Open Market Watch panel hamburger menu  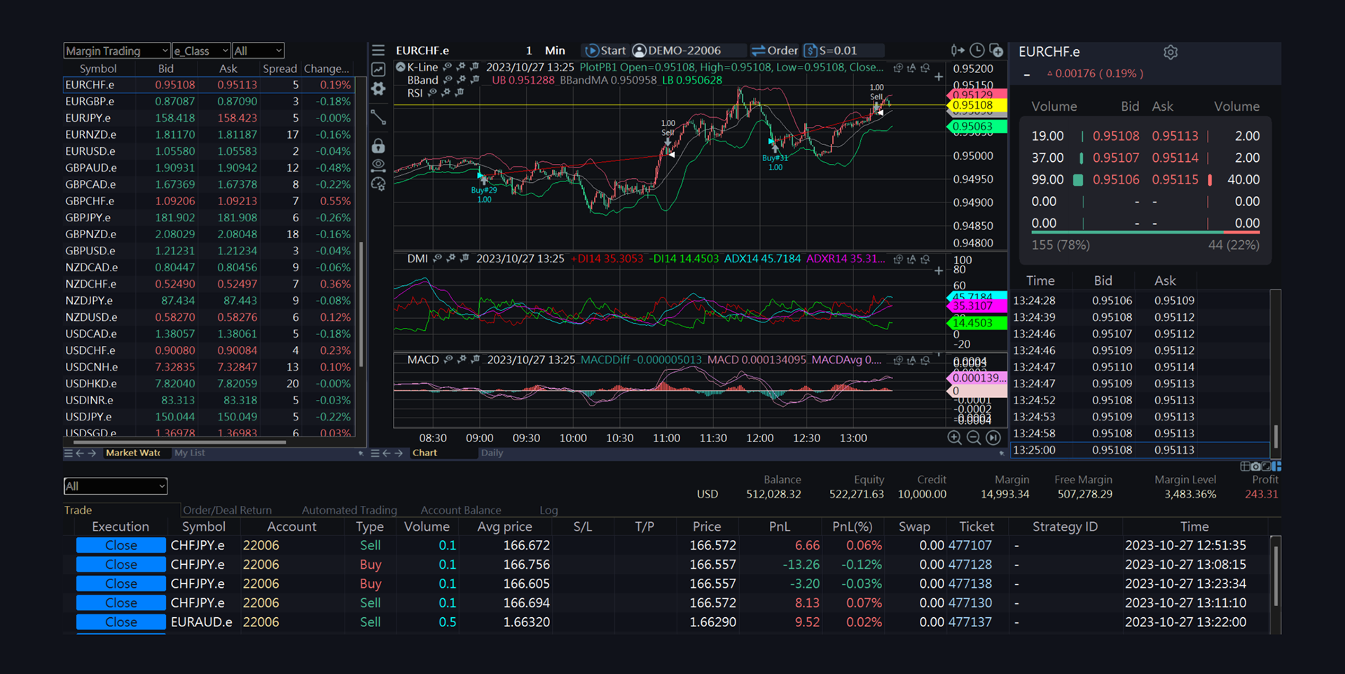click(68, 453)
